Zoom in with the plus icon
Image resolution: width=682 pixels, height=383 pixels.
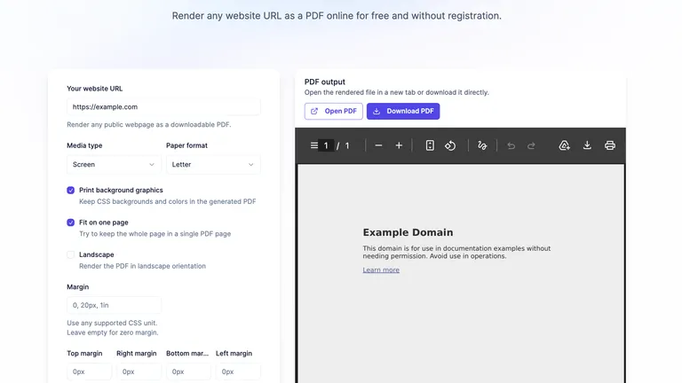pos(399,145)
